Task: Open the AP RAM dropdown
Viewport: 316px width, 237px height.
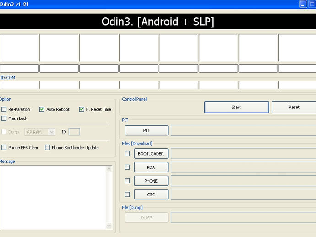Action: [40, 132]
